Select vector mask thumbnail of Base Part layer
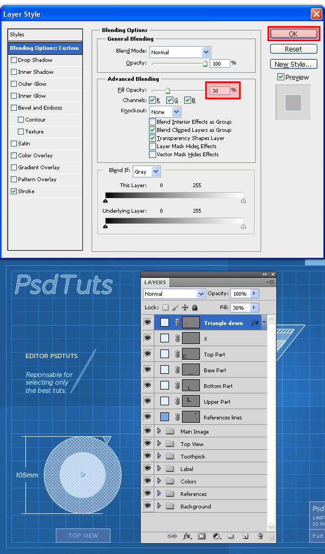325x554 pixels. [x=191, y=370]
